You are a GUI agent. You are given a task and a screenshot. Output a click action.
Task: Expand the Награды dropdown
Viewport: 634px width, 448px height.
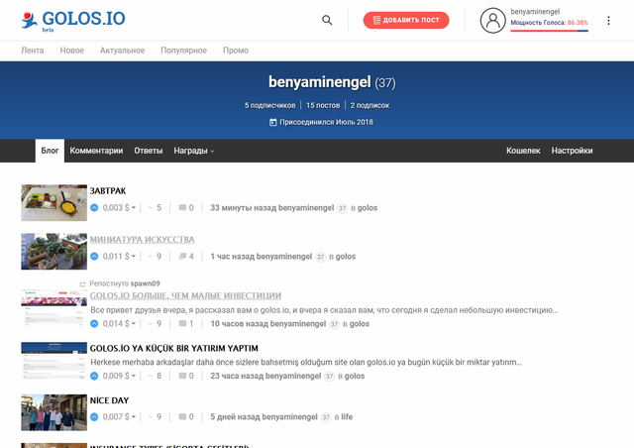[x=194, y=151]
